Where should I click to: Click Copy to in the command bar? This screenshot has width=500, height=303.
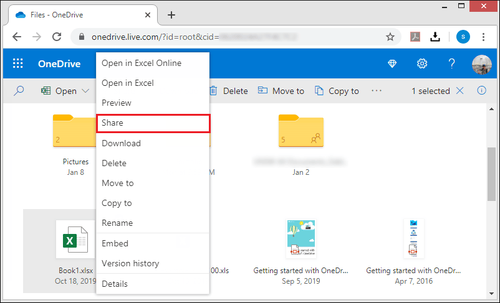pyautogui.click(x=337, y=91)
